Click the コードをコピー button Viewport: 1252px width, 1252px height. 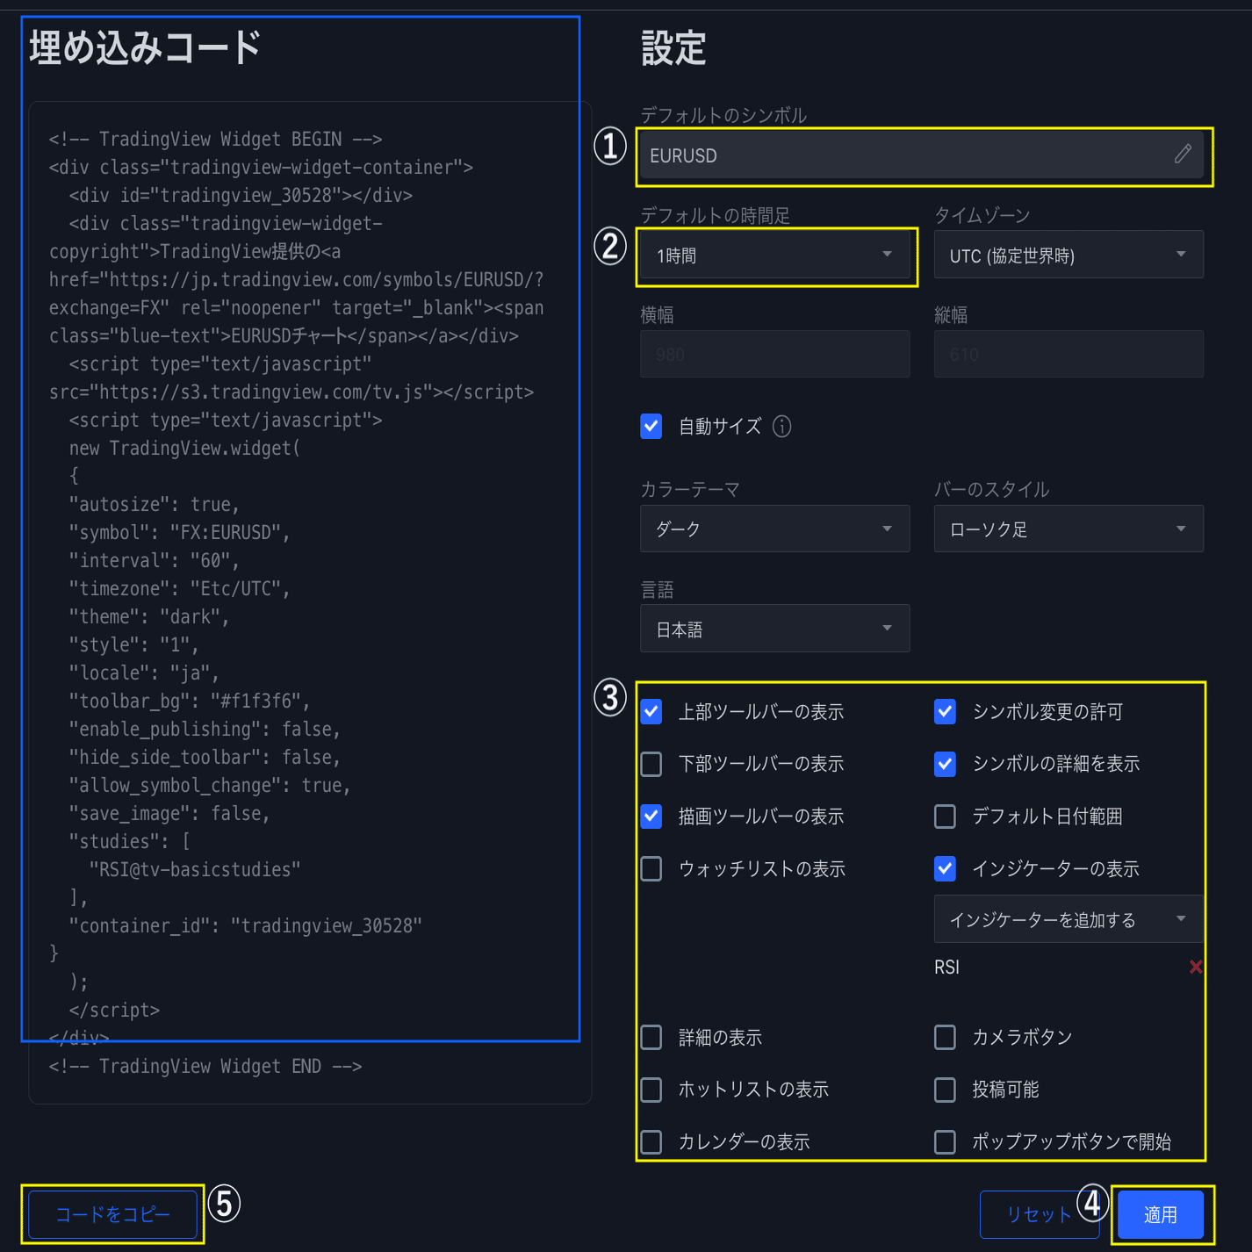pos(112,1214)
